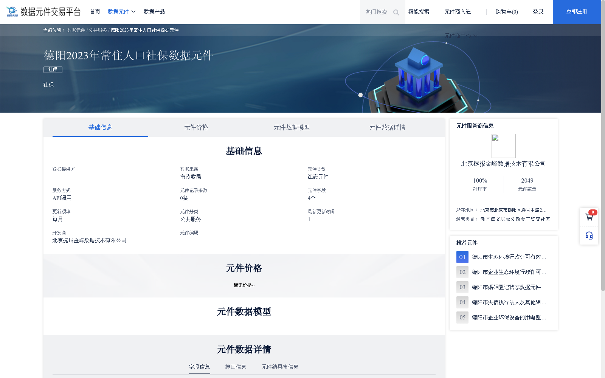Click the 暂无价格~ text
605x378 pixels.
click(244, 285)
